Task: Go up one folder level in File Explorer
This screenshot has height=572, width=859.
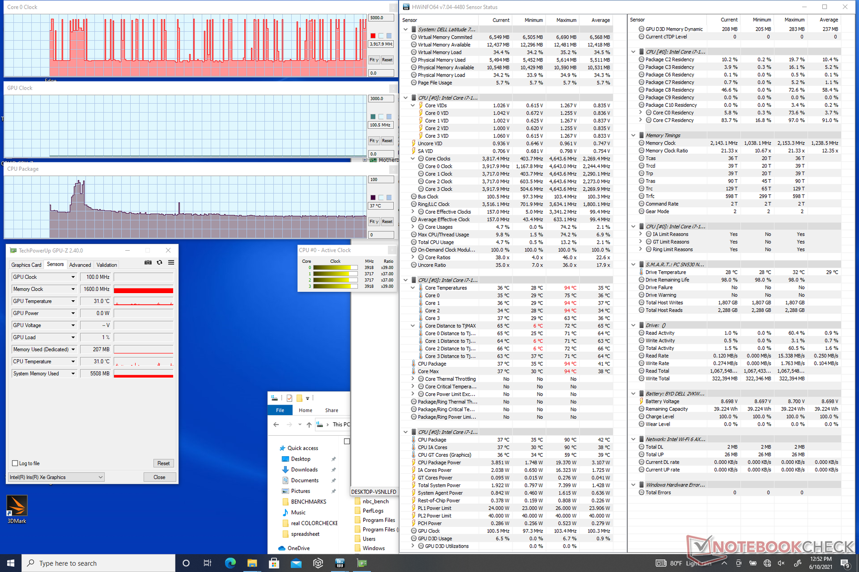Action: tap(309, 424)
